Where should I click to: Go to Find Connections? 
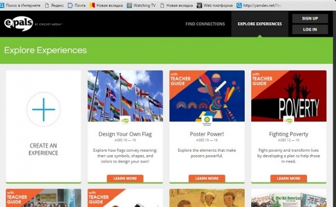point(205,24)
